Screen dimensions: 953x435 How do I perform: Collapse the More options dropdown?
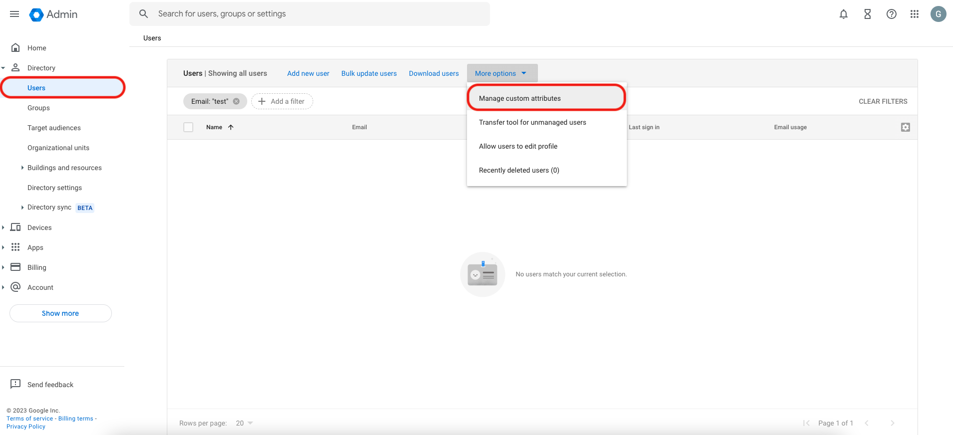coord(501,73)
